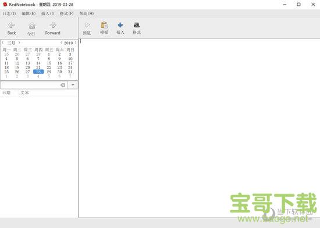Select day 15 in the calendar
Screen dimensions: 320x228
[49, 63]
